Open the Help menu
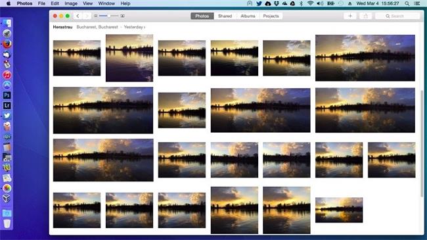The width and height of the screenshot is (427, 240). pyautogui.click(x=125, y=3)
